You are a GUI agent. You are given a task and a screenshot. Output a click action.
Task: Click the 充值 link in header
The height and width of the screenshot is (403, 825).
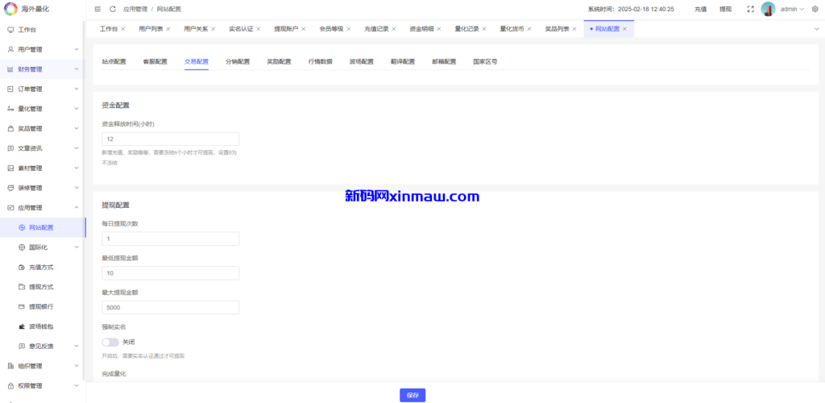(700, 10)
